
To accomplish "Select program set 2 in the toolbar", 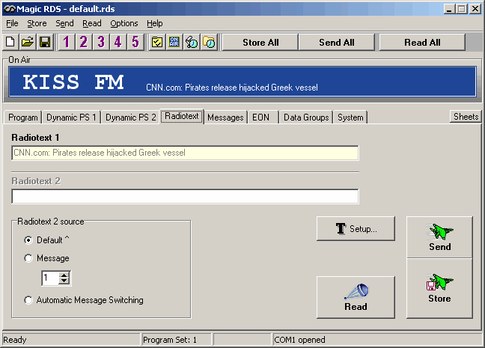I will tap(83, 42).
